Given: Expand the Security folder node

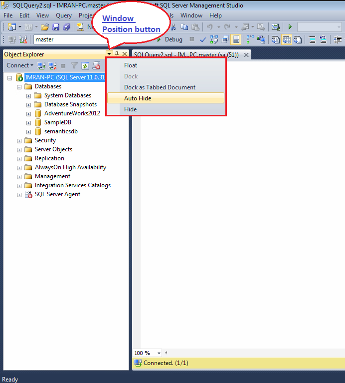Looking at the screenshot, I should 19,141.
